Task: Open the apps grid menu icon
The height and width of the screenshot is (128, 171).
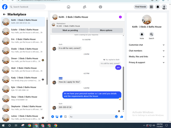Action: pos(151,7)
